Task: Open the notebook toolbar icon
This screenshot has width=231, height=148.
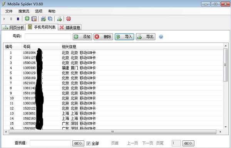Action: (34, 19)
